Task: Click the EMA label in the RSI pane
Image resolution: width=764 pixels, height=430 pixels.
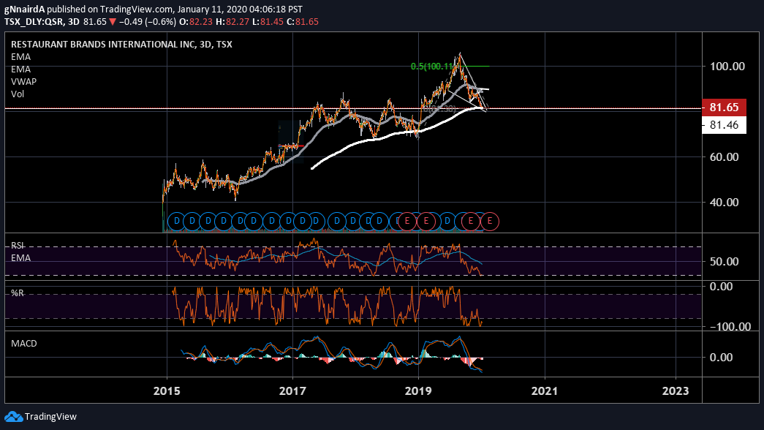Action: coord(20,258)
